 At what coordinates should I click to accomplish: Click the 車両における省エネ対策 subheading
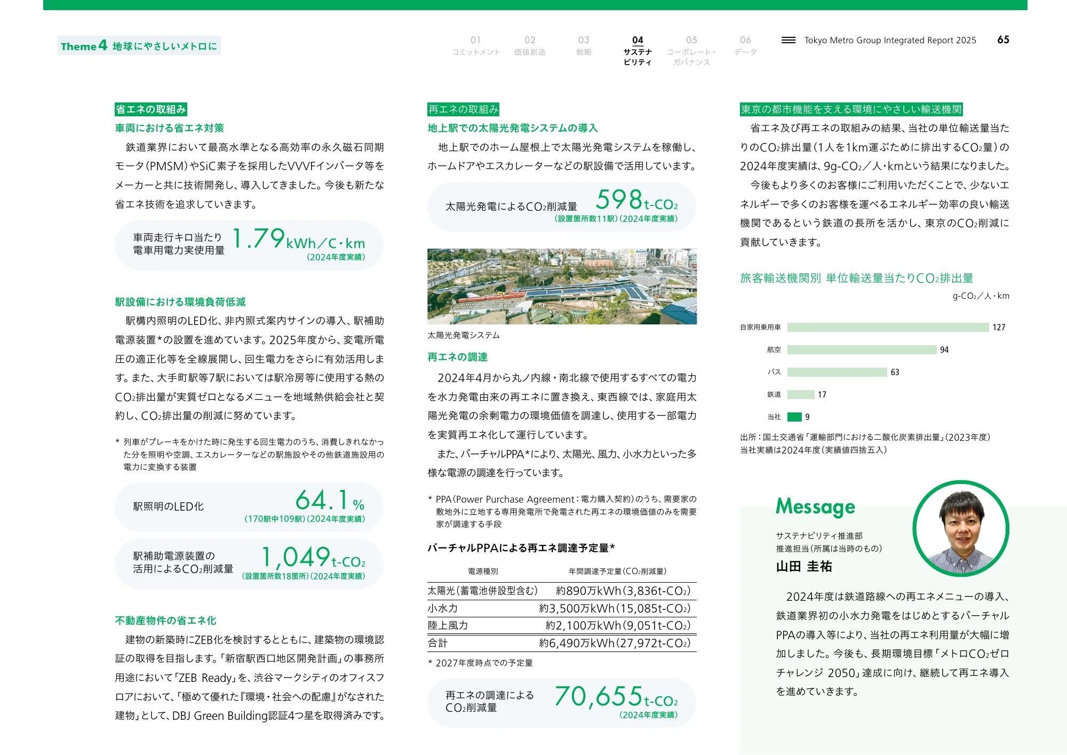(169, 128)
